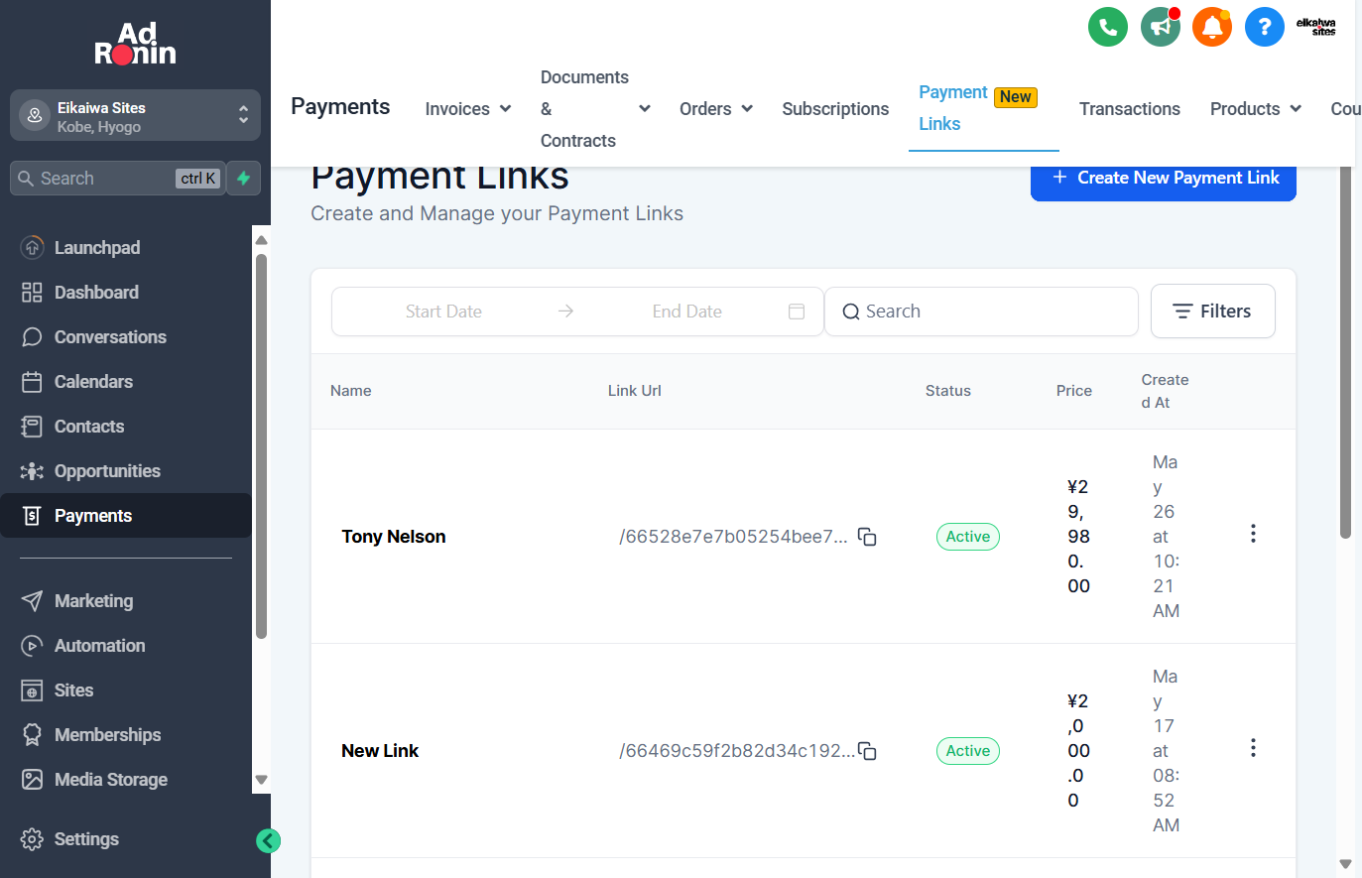Click the AdRonin logo
Viewport: 1362px width, 878px height.
135,45
